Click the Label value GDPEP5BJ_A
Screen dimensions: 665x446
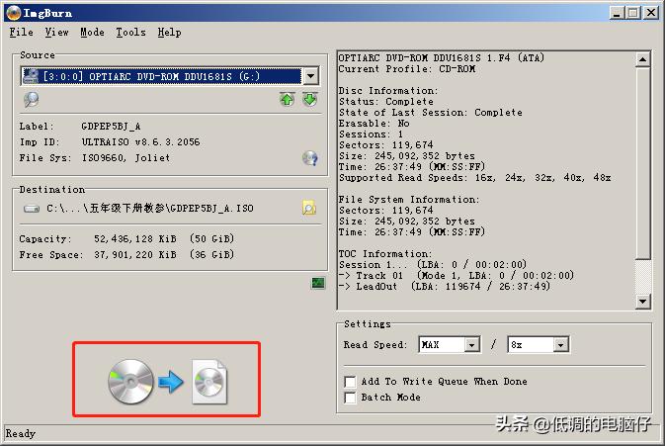111,127
